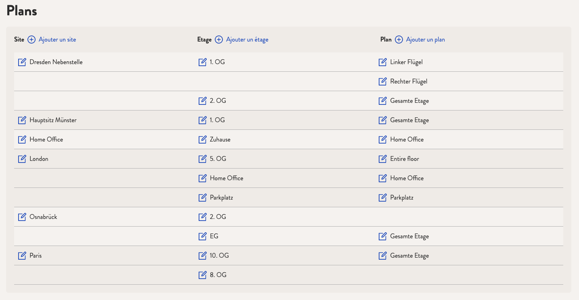Select the 'EG' floor label
Viewport: 579px width, 300px height.
coord(214,236)
